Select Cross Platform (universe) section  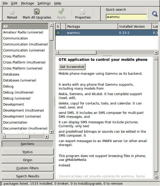25,68
